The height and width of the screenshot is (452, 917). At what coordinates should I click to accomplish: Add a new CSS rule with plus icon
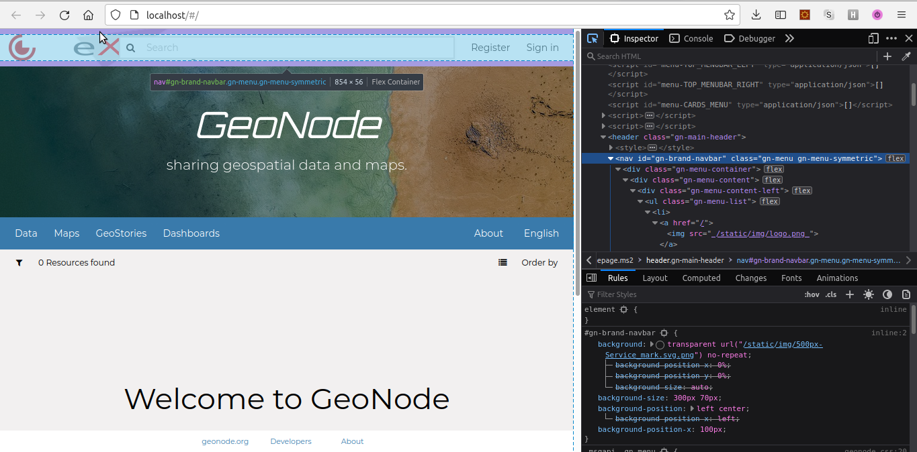(849, 294)
